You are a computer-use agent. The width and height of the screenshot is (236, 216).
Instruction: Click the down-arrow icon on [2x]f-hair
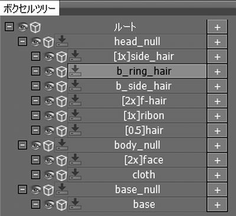pyautogui.click(x=75, y=100)
